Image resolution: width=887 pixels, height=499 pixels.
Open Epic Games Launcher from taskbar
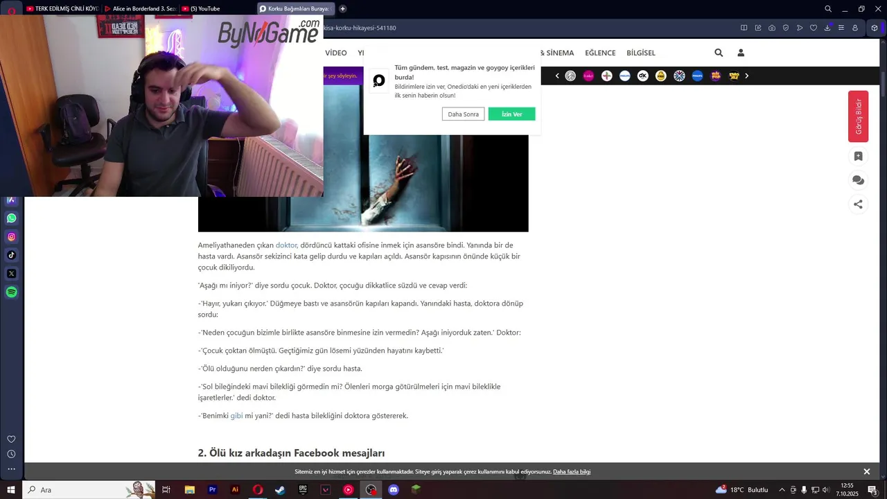(x=303, y=490)
